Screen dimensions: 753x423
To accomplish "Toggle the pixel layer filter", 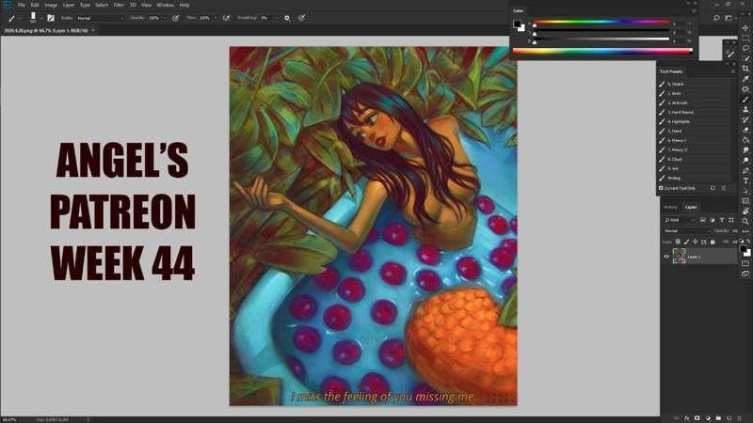I will (702, 220).
